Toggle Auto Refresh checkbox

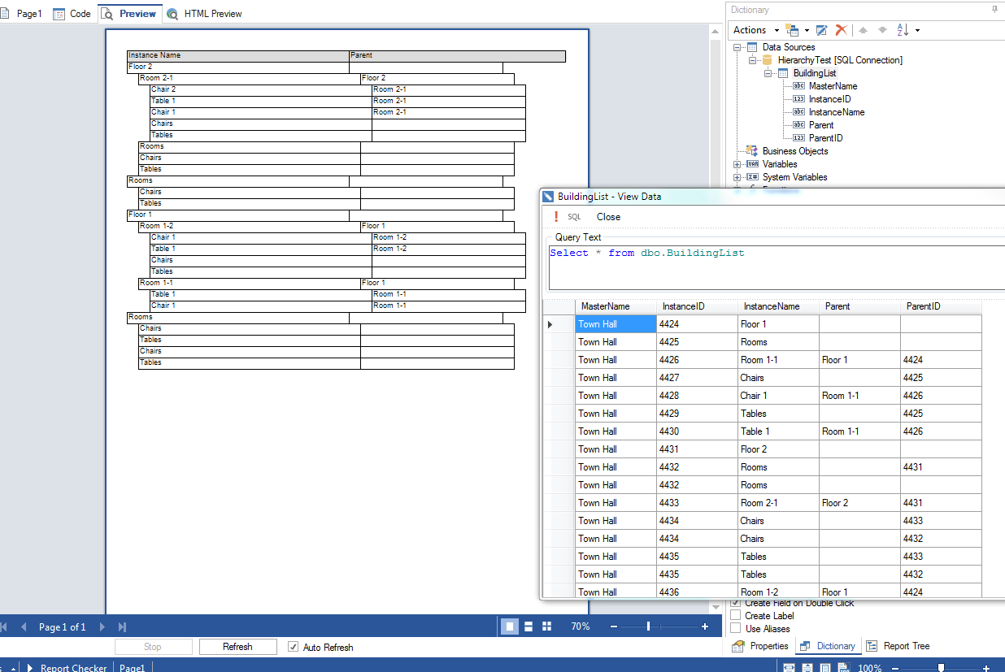tap(294, 647)
